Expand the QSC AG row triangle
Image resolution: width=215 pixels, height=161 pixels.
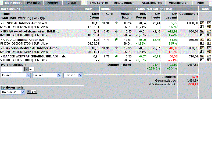(1, 40)
